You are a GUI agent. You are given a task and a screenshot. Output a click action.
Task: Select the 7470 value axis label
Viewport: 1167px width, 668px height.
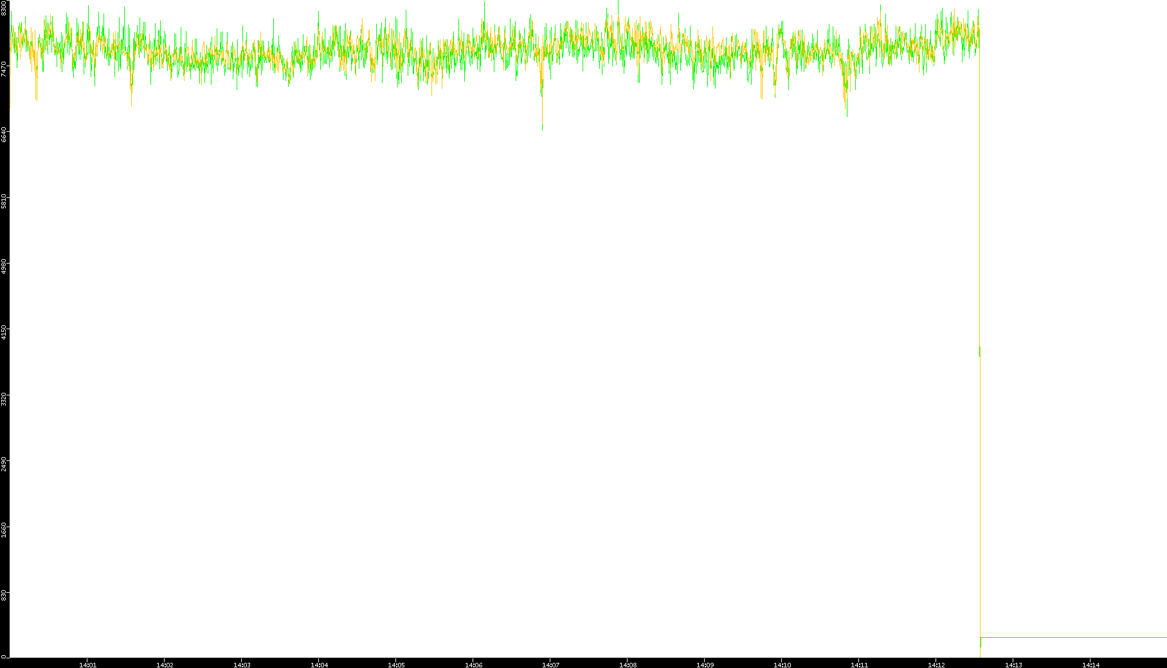[4, 69]
